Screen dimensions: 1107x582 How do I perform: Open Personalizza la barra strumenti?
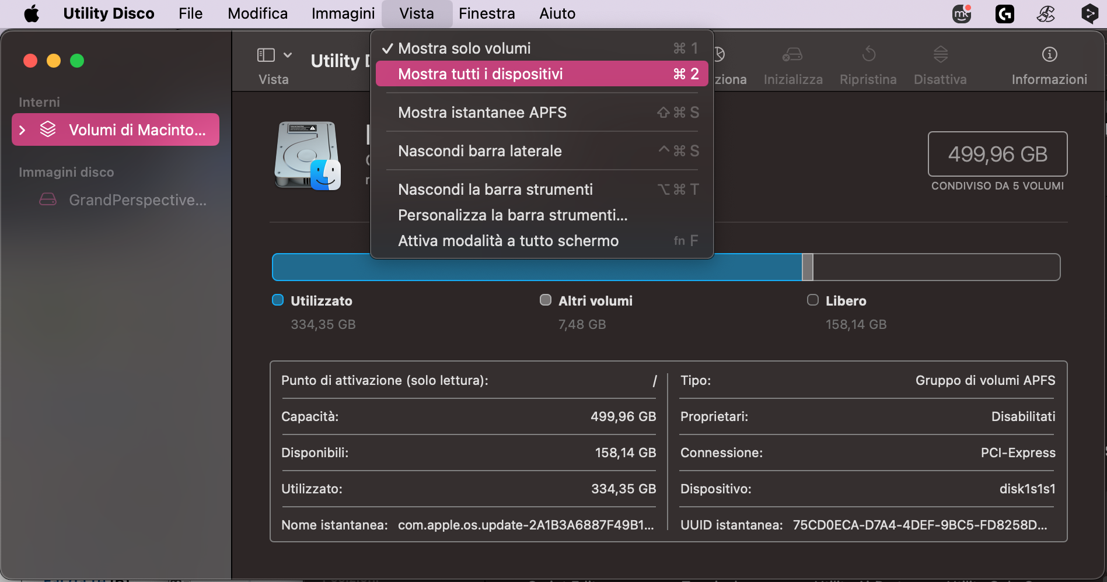542,215
